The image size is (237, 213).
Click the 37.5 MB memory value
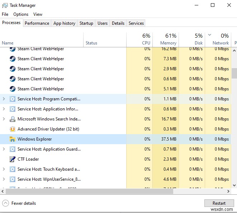[169, 139]
